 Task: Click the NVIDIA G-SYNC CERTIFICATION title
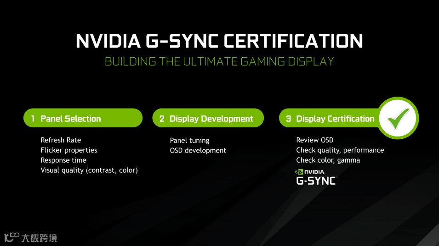click(220, 41)
